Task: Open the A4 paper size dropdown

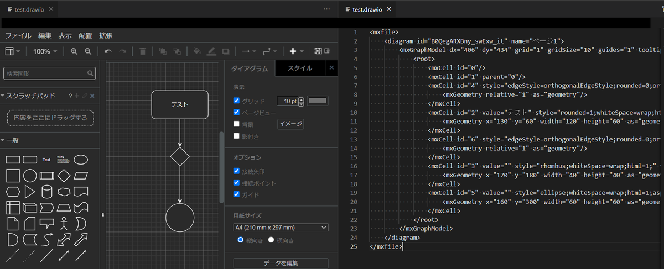Action: point(281,228)
